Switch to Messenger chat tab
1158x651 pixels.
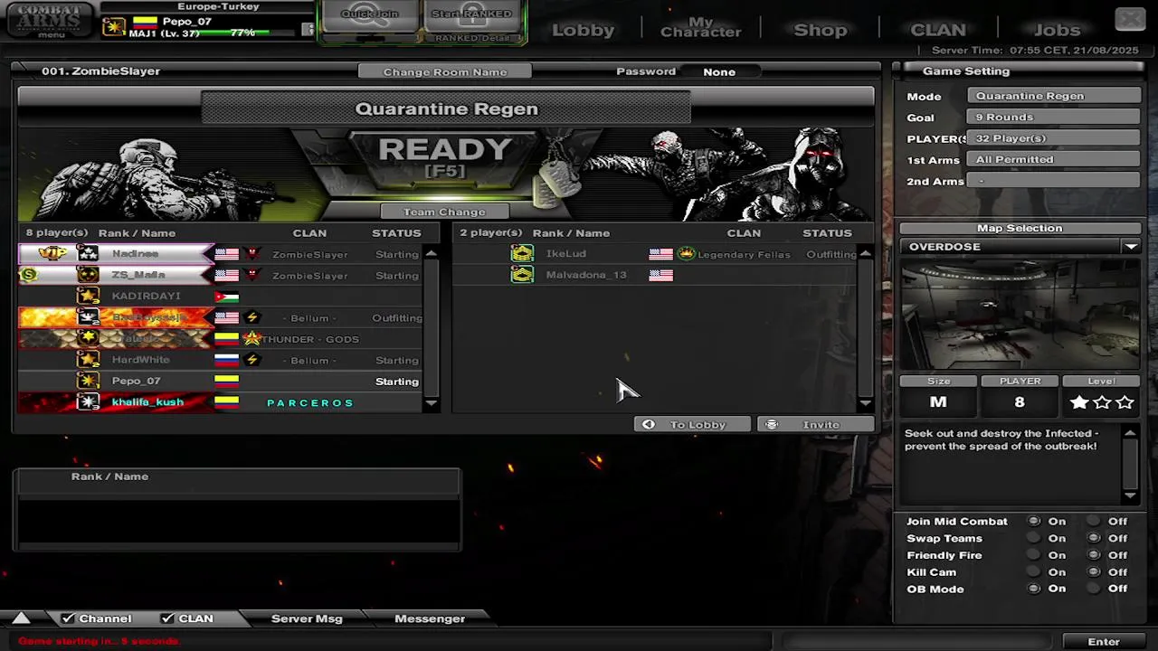(x=430, y=618)
